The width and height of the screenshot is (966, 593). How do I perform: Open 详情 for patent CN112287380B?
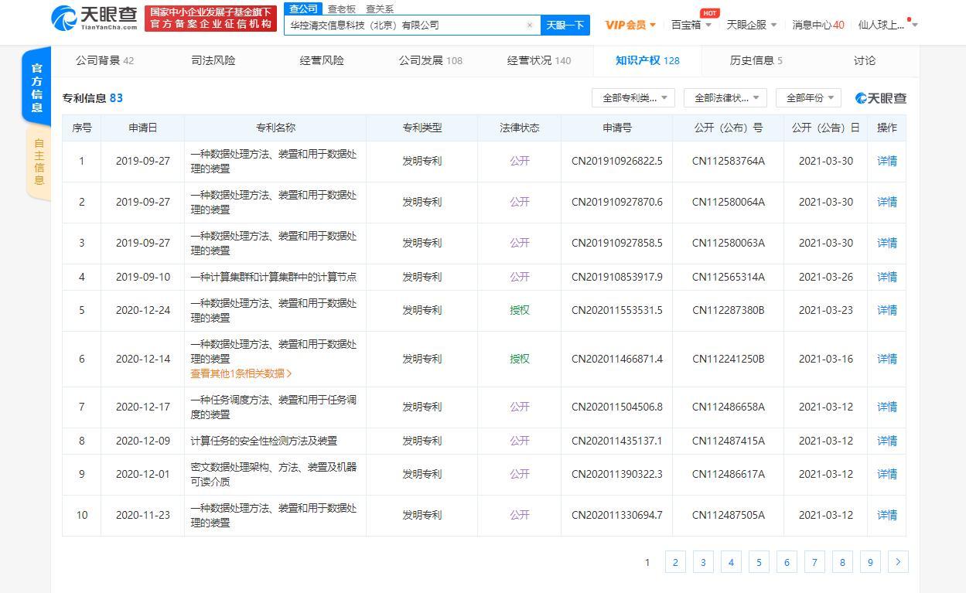pos(887,310)
